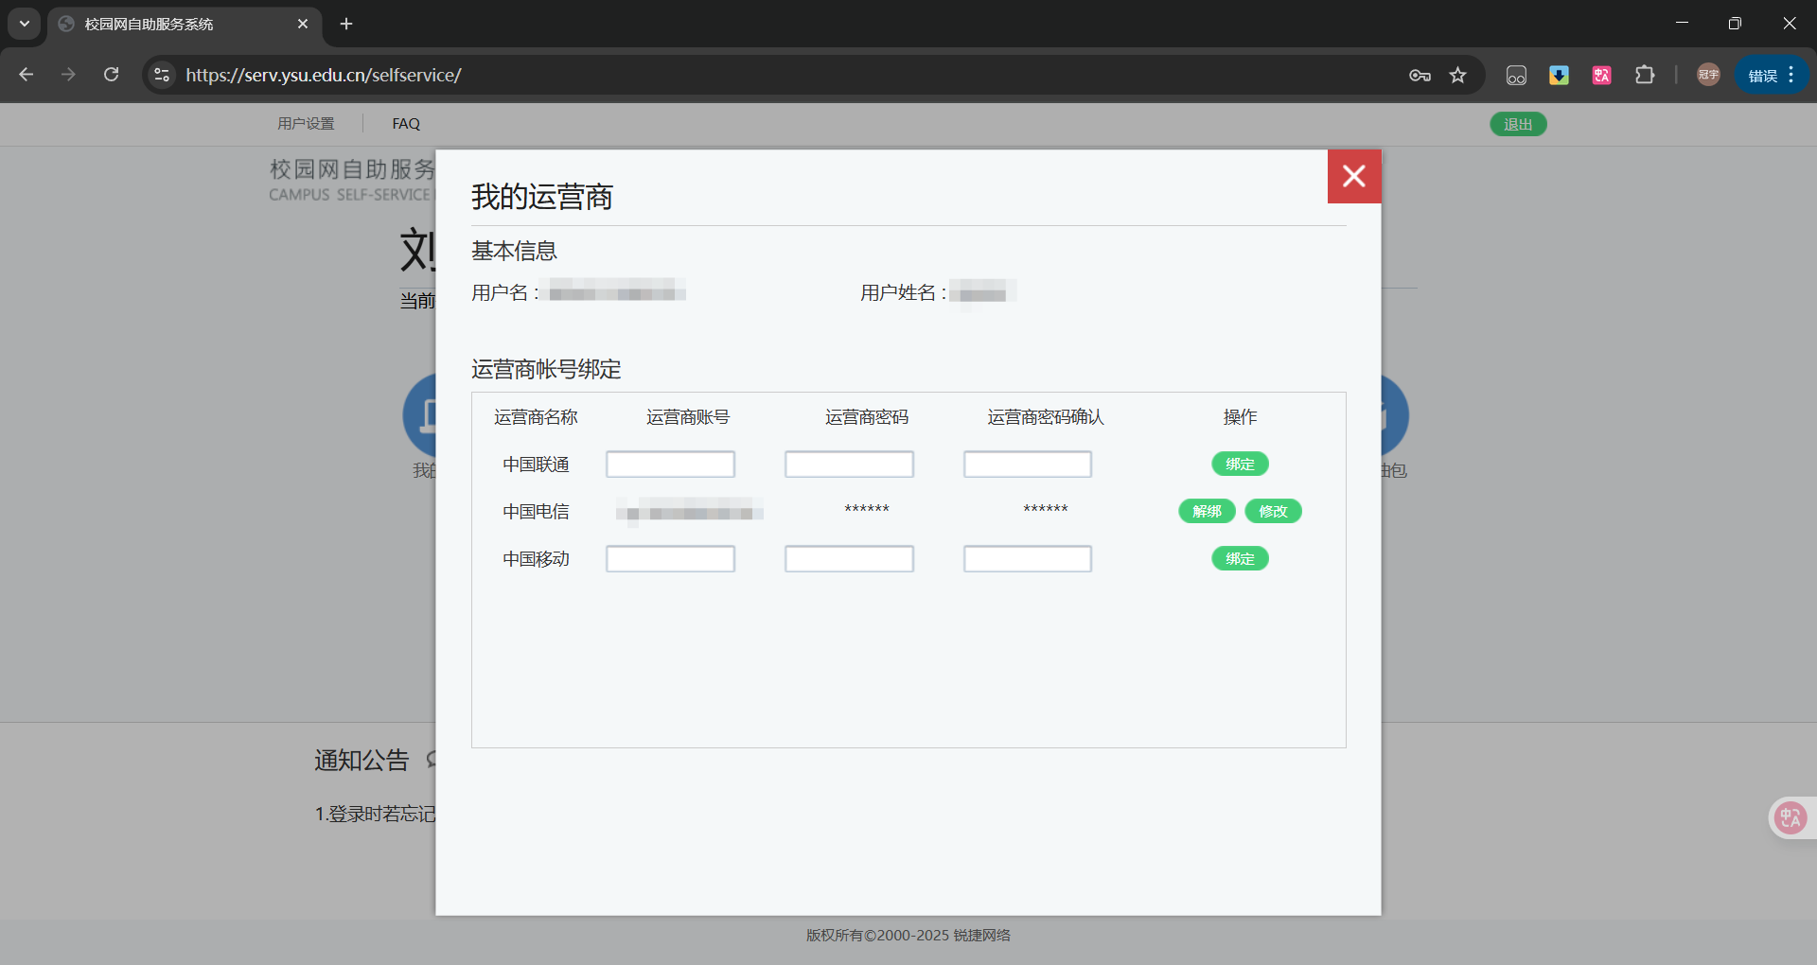
Task: Click the FAQ link
Action: coord(405,123)
